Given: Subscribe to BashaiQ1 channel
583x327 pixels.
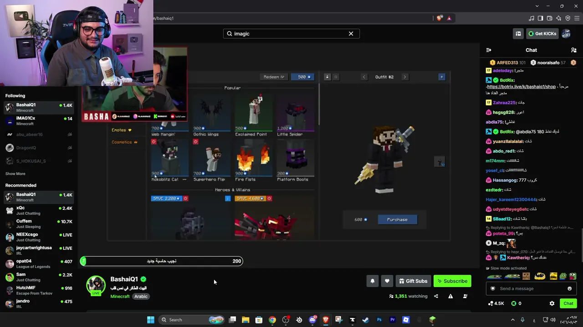Looking at the screenshot, I should [x=452, y=281].
